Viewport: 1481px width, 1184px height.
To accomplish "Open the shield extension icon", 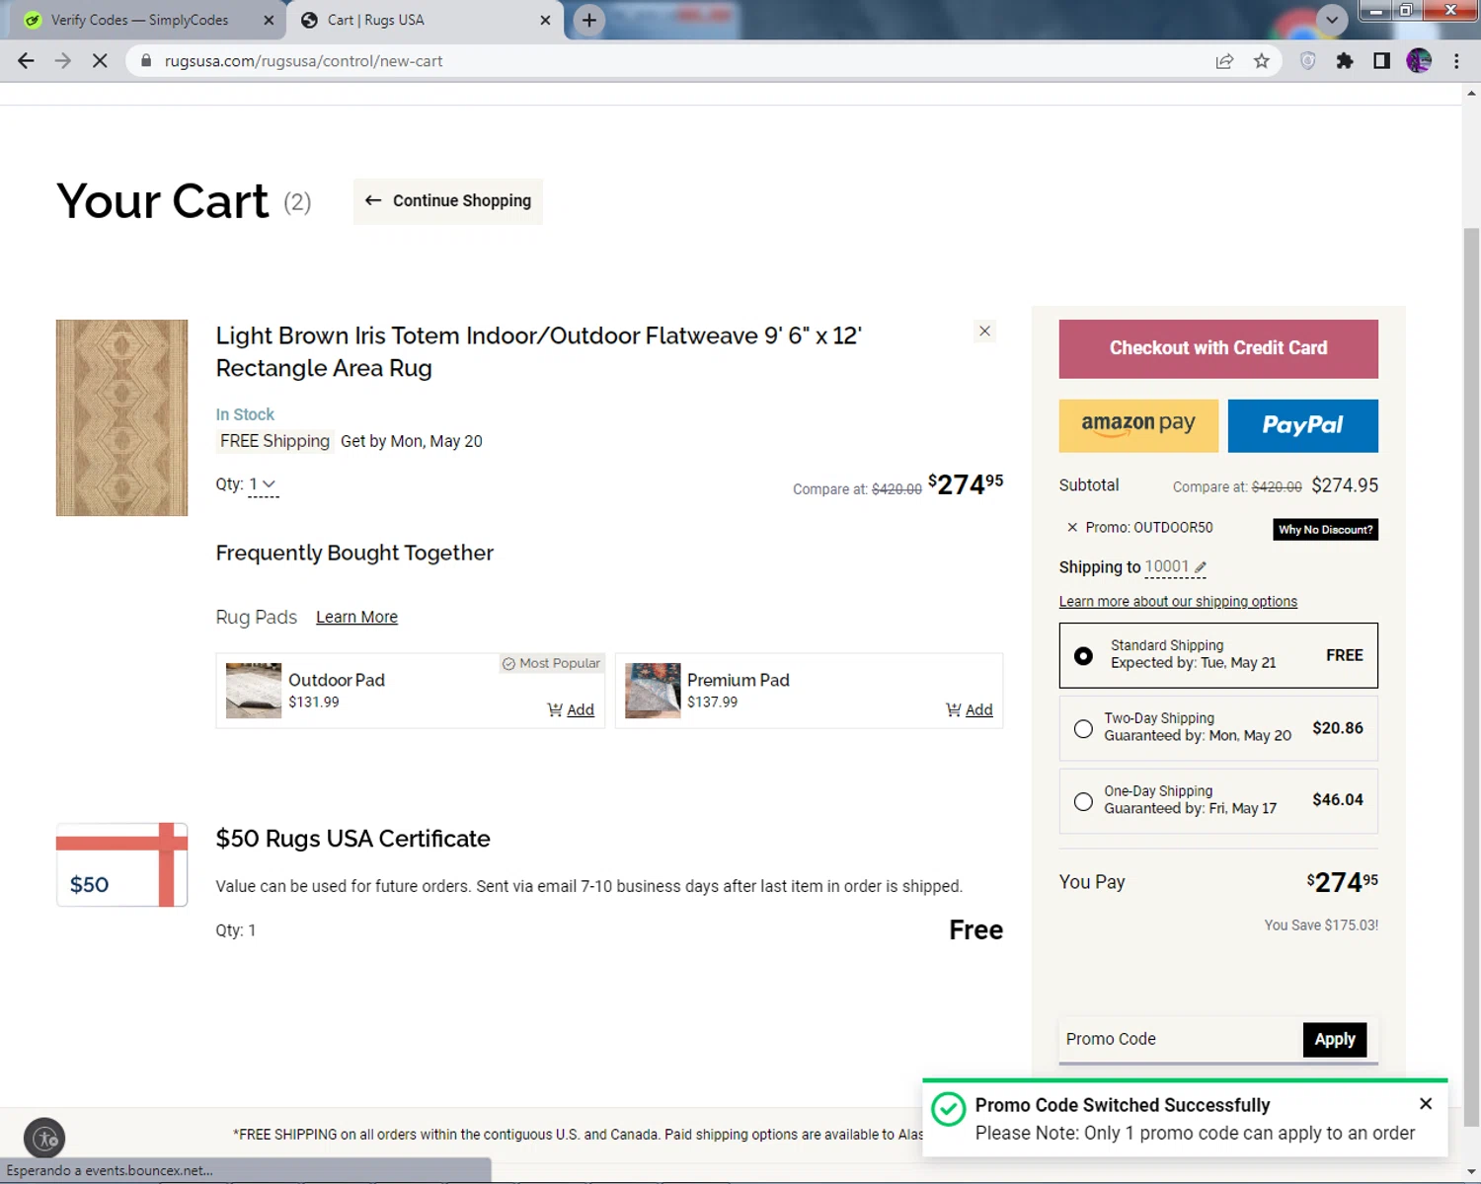I will point(1308,61).
